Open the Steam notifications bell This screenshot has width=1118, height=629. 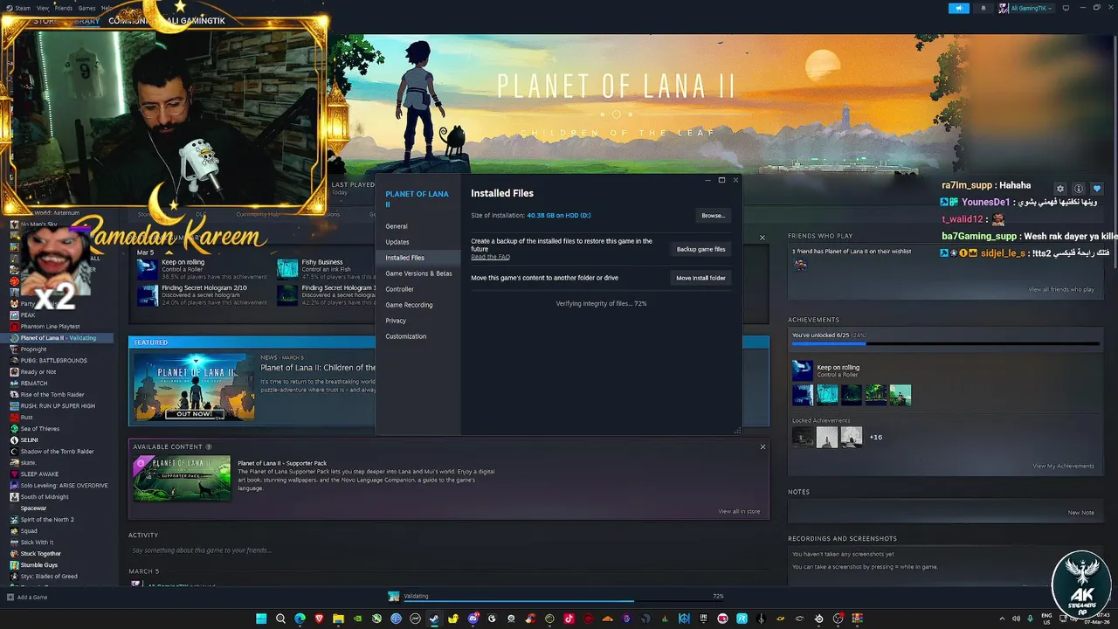coord(983,8)
